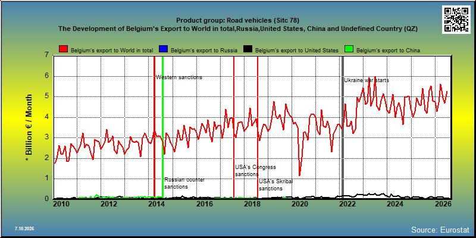Click the red USA's Congress sanctions marker line

point(234,127)
